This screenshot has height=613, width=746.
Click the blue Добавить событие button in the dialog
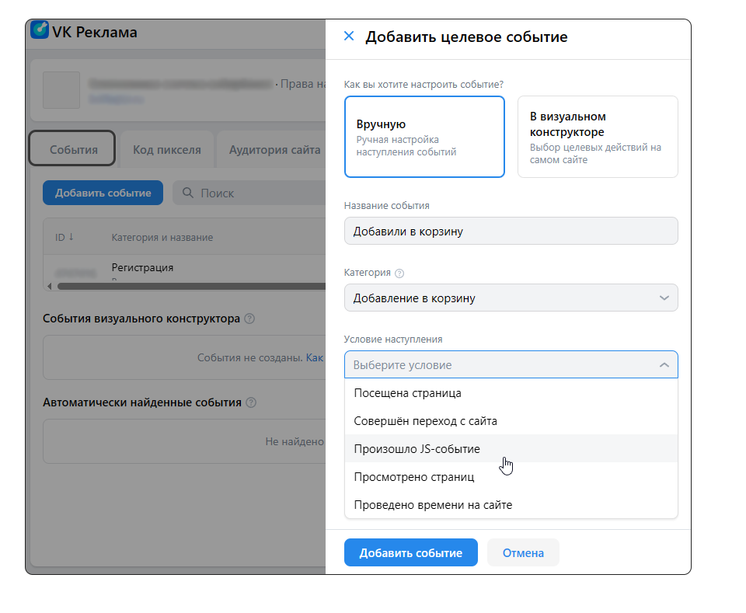coord(411,552)
